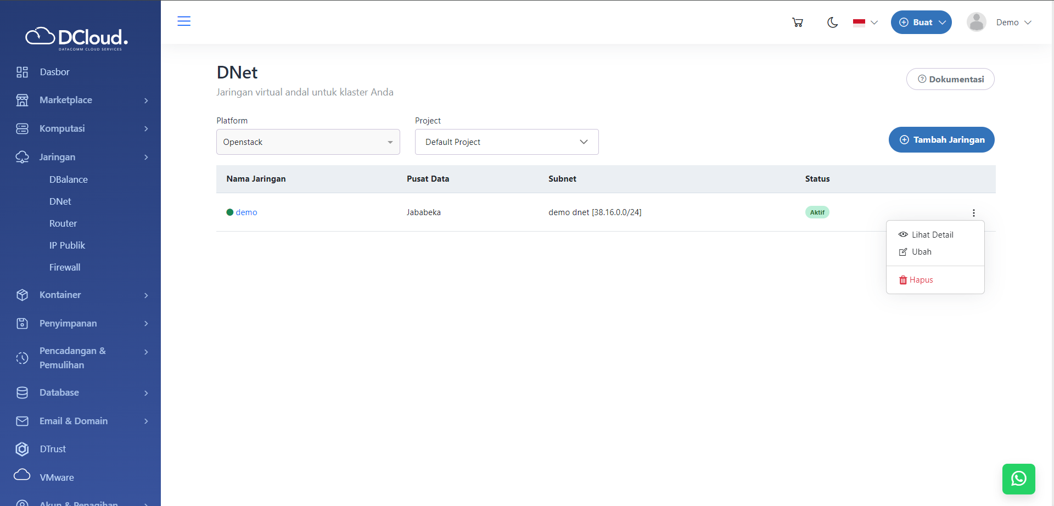Open the language flag dropdown
The image size is (1054, 506).
[x=865, y=23]
